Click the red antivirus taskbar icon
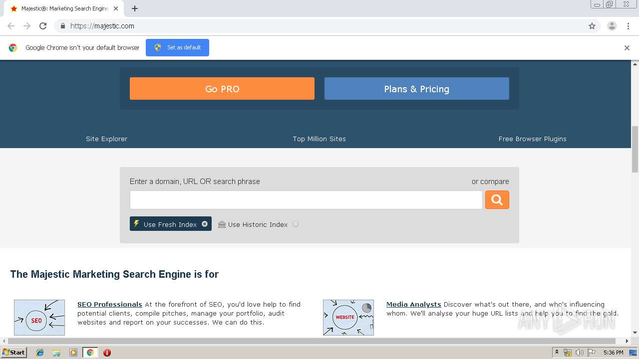This screenshot has width=639, height=359. coord(107,353)
